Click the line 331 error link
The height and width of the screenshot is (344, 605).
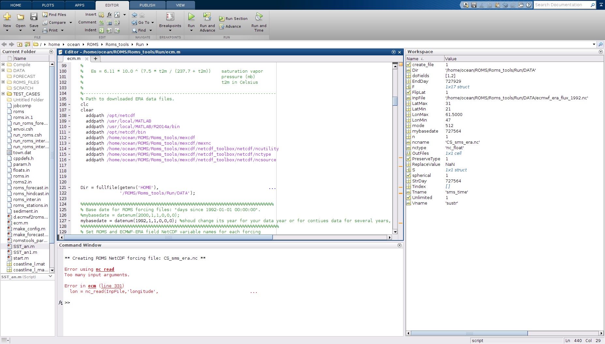(112, 286)
